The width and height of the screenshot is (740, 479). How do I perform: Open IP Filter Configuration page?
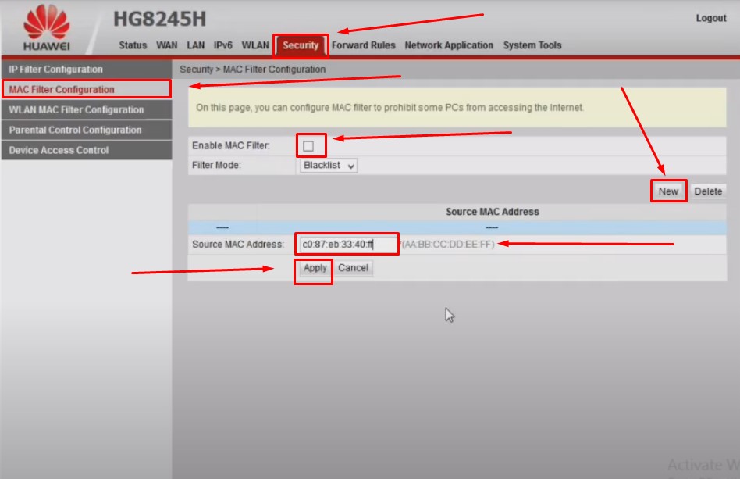(x=87, y=70)
